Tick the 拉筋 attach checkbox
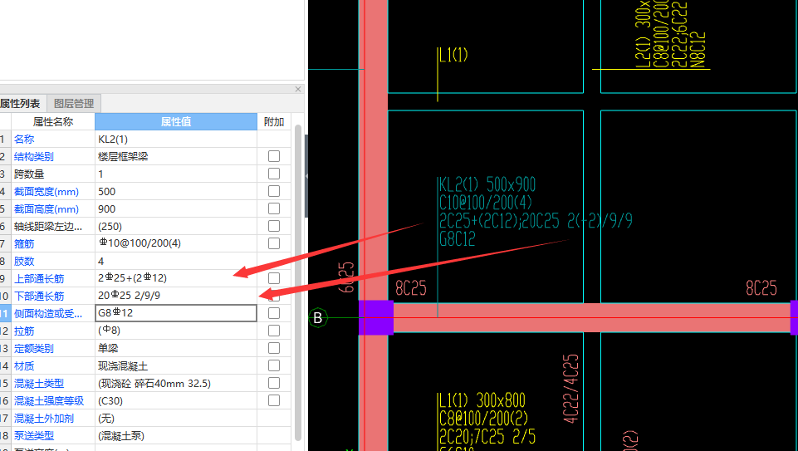Screen dimensions: 798x451 pyautogui.click(x=274, y=331)
